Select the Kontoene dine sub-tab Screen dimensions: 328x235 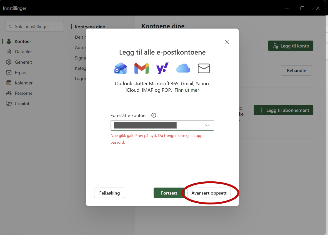pyautogui.click(x=90, y=27)
